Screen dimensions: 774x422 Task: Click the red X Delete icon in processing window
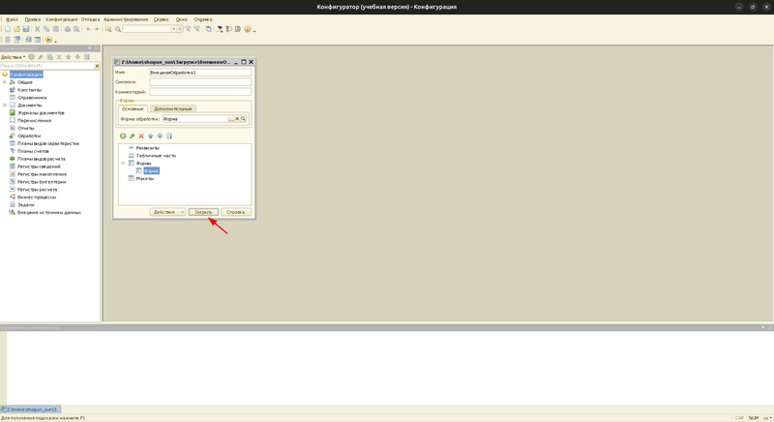(141, 136)
